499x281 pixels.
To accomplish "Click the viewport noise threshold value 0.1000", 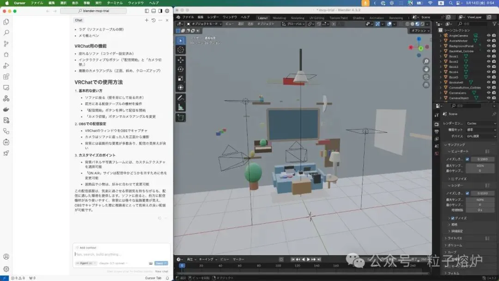I will click(482, 159).
